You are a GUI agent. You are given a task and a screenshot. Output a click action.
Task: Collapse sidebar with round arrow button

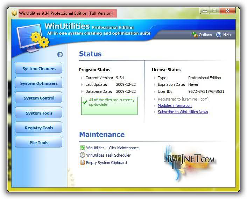click(60, 54)
